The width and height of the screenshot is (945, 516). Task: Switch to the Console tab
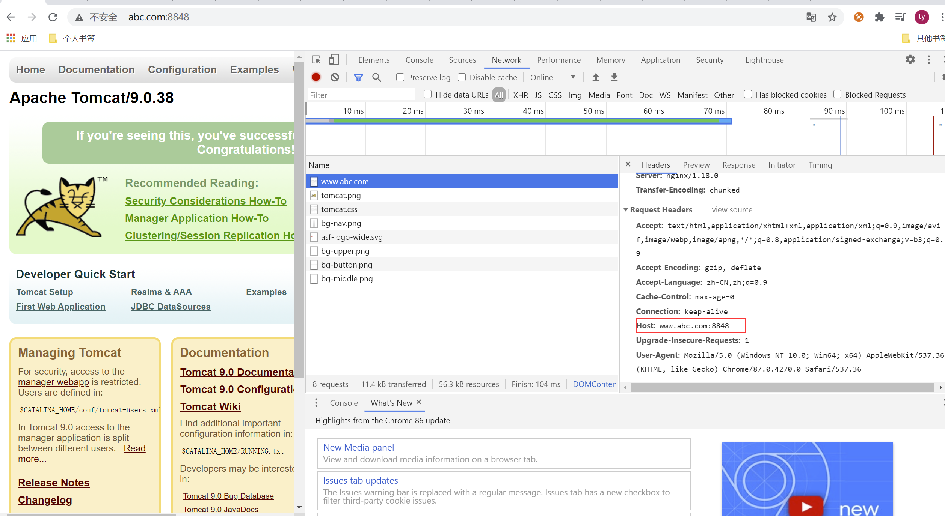pos(419,60)
